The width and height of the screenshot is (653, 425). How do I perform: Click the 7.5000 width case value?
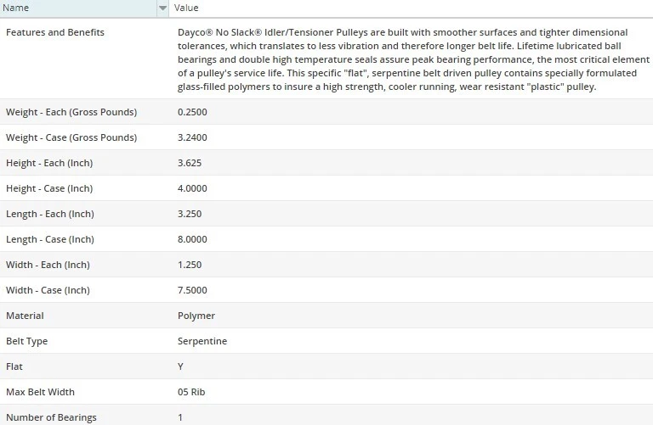point(192,290)
